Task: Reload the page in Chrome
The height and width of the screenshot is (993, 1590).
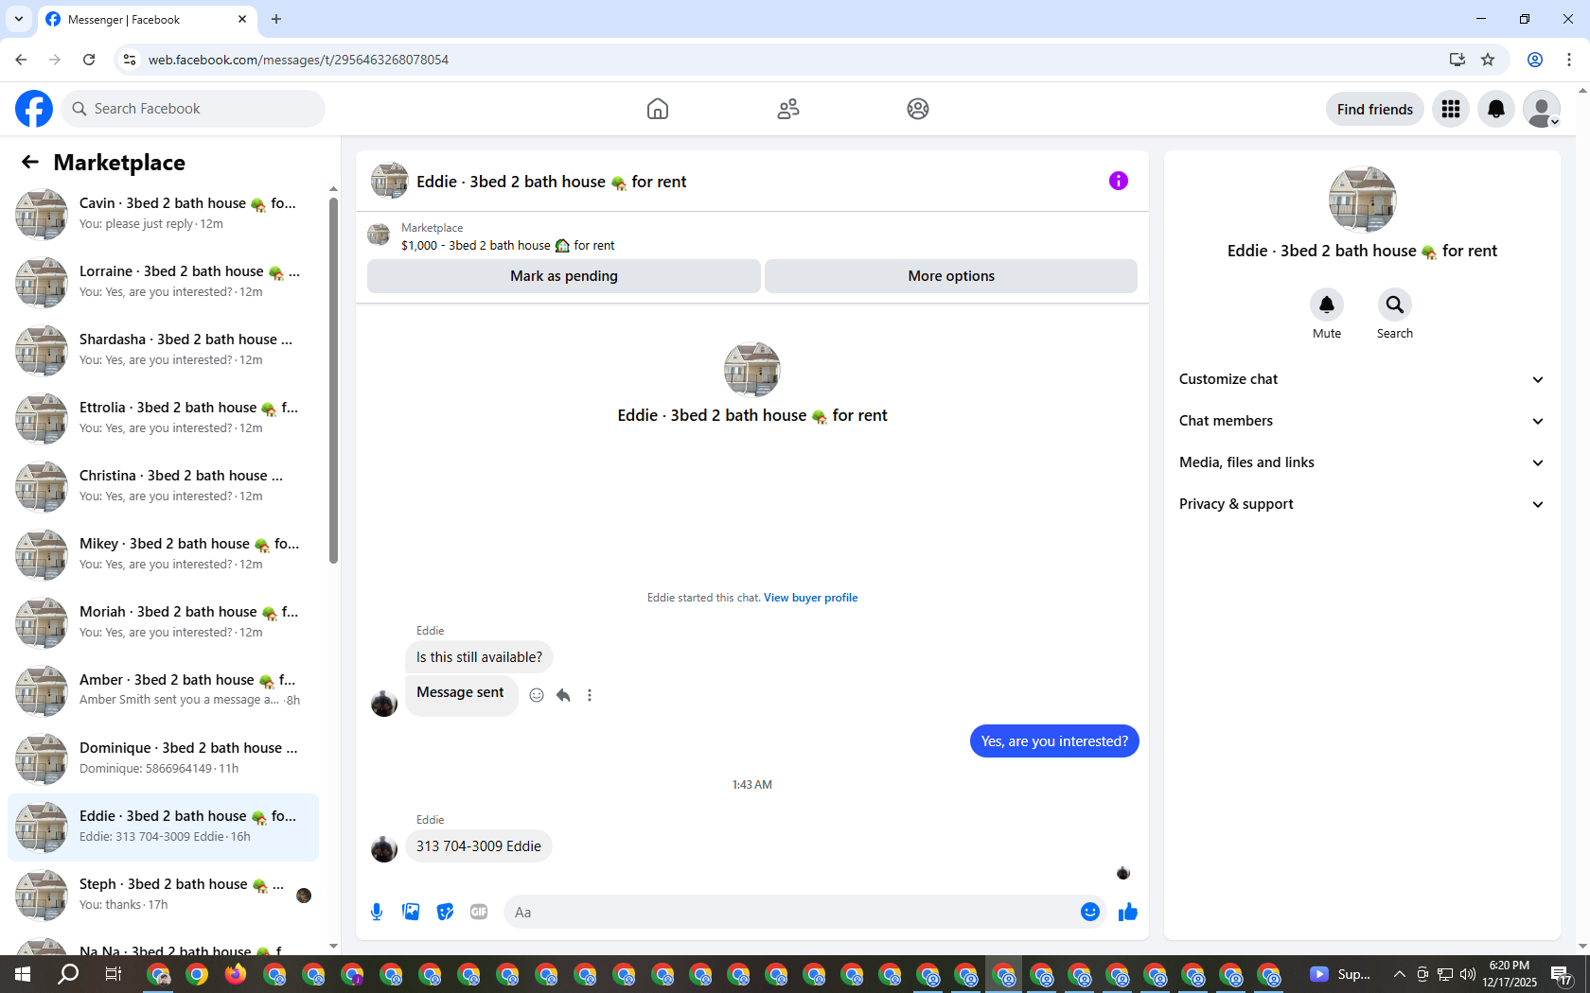Action: (89, 60)
